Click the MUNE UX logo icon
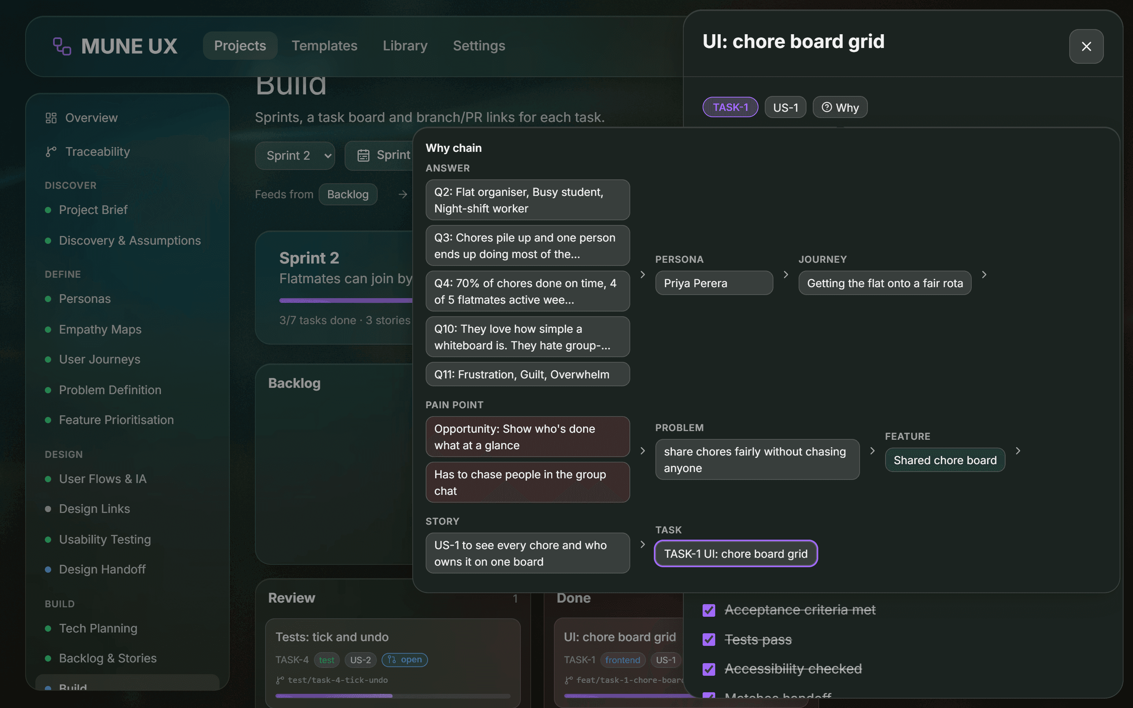 [x=62, y=46]
